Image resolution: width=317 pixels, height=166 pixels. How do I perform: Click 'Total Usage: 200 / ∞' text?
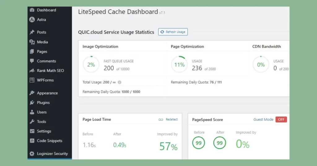(99, 82)
